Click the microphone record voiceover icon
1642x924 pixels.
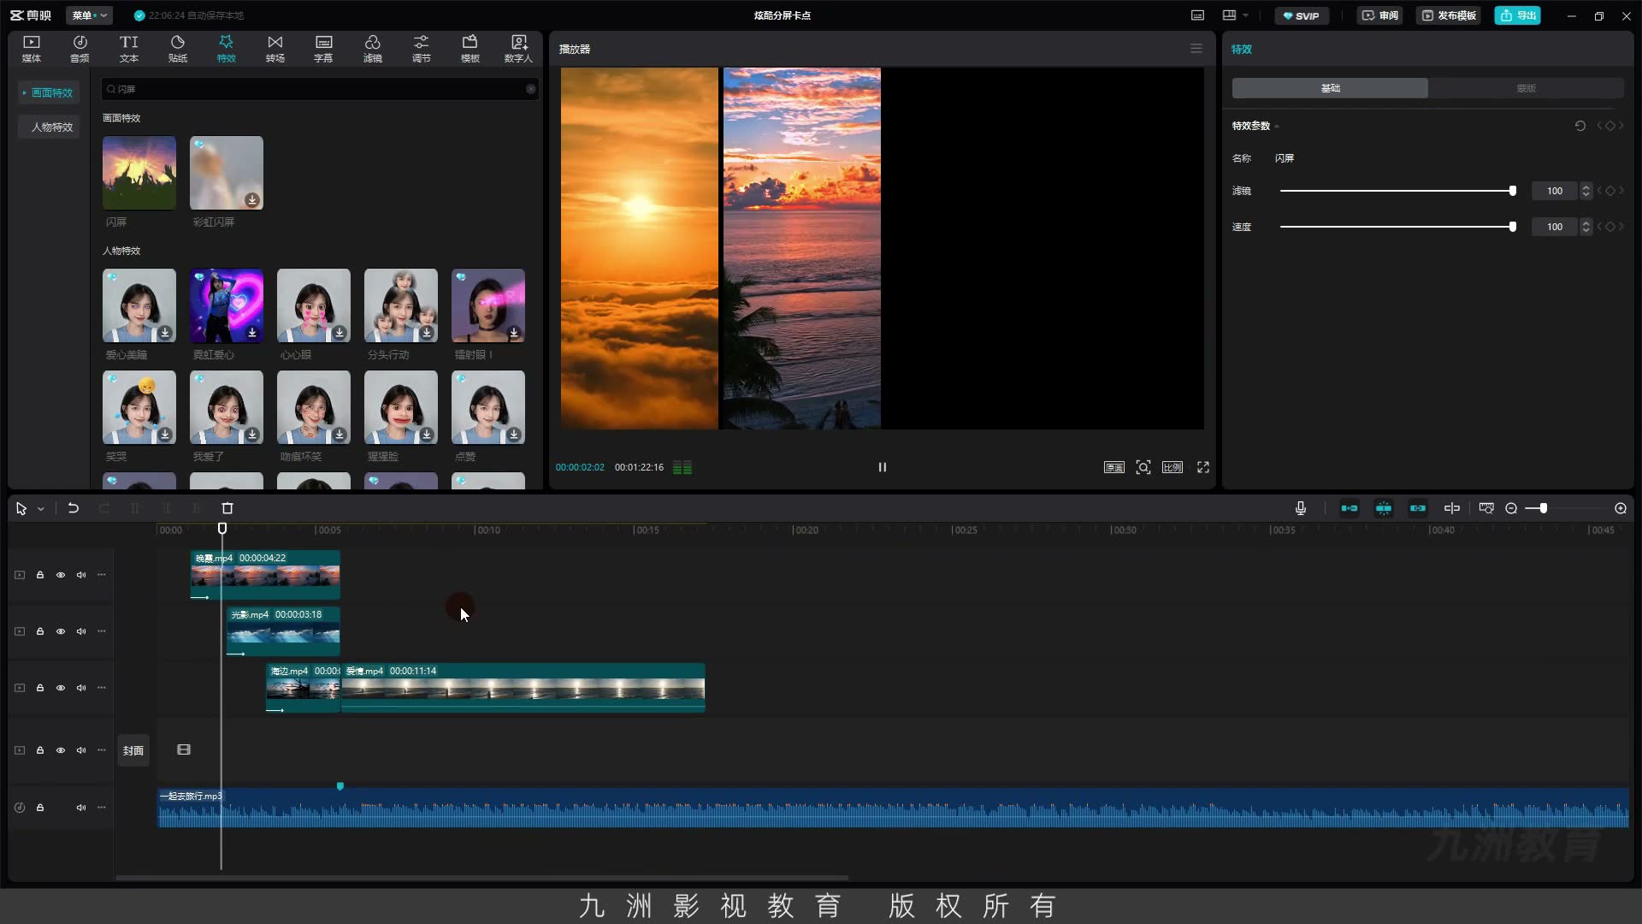click(x=1301, y=508)
